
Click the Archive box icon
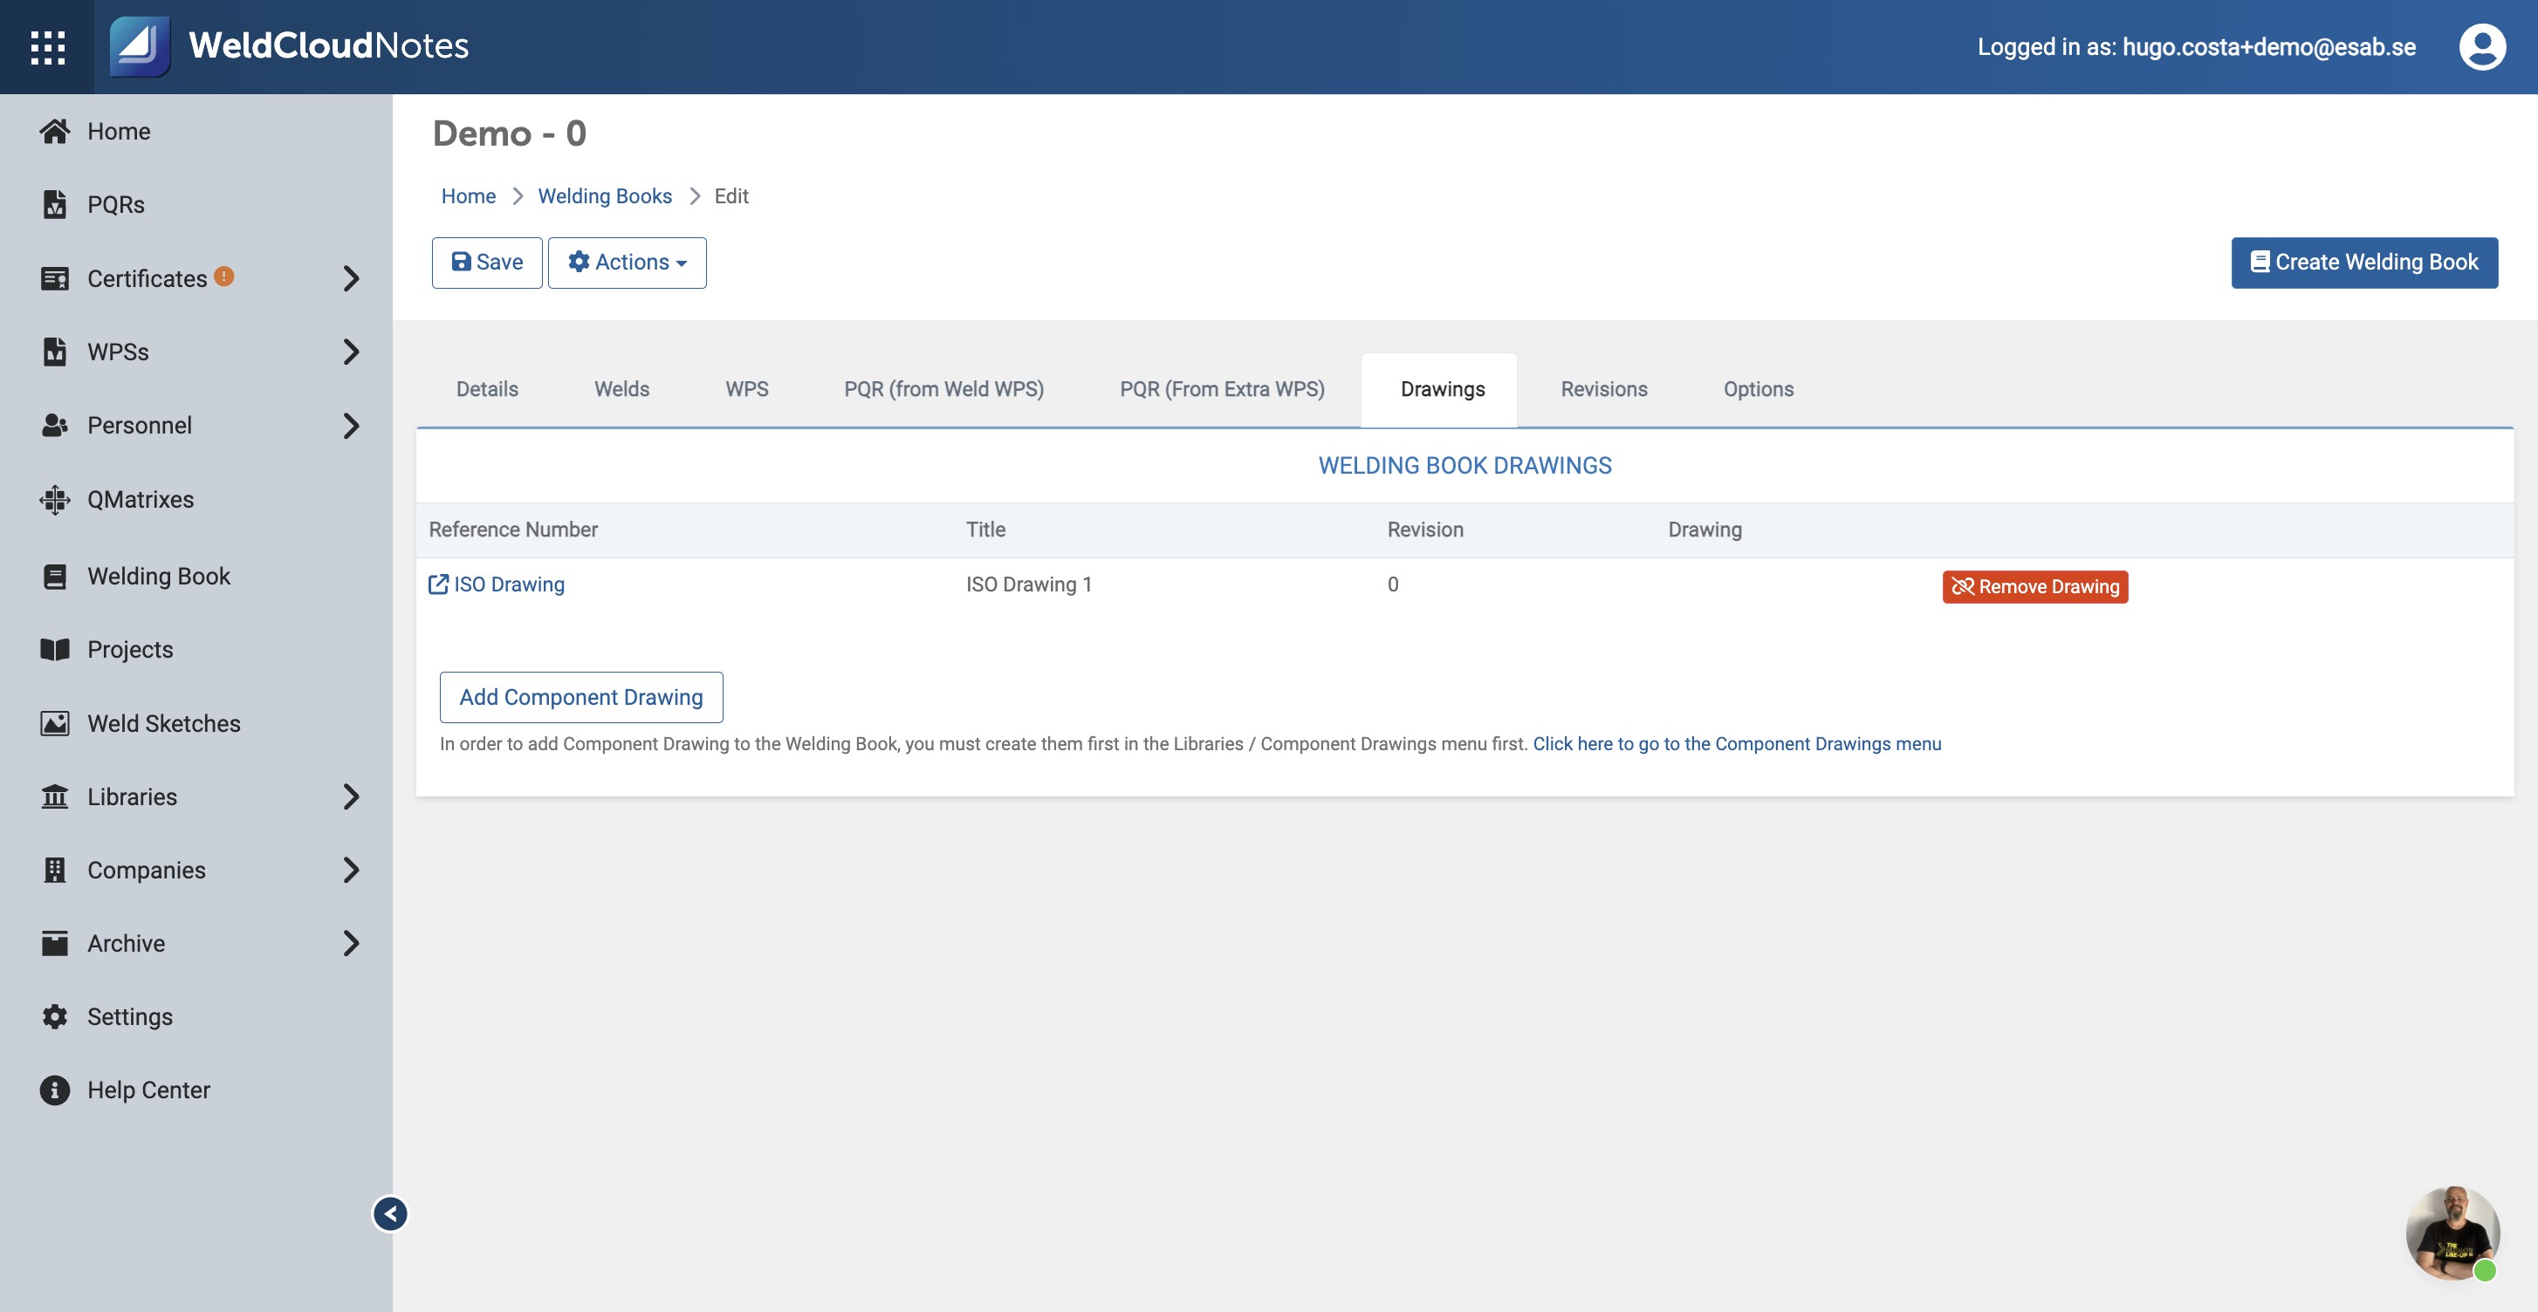[55, 943]
